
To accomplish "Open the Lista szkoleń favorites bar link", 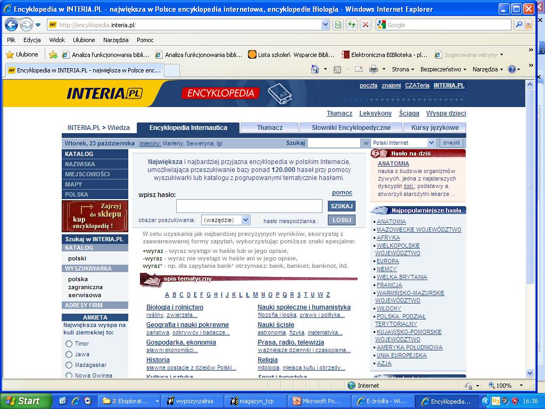I will [x=291, y=55].
